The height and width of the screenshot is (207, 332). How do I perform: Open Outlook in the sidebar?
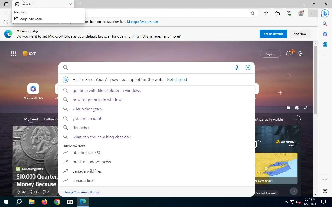tap(325, 45)
